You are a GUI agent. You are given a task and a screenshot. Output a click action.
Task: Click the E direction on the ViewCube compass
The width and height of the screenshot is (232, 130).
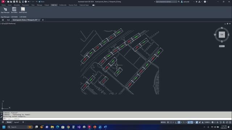[x=228, y=35]
